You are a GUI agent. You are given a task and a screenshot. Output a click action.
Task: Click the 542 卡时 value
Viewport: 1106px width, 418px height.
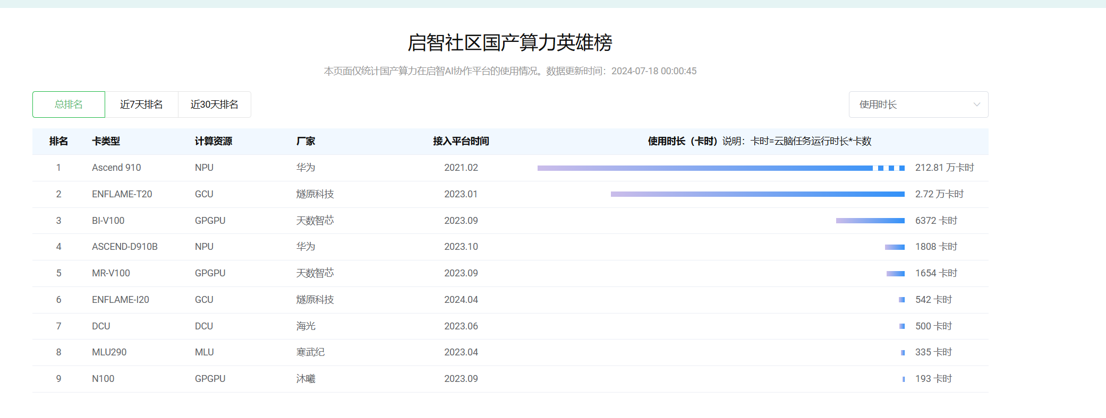933,300
